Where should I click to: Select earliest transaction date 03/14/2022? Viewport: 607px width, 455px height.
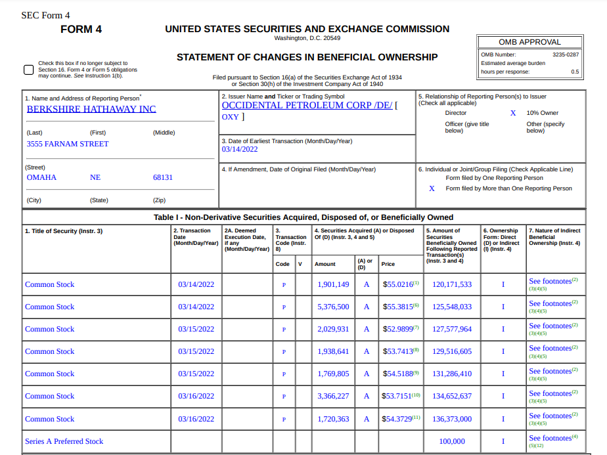pyautogui.click(x=240, y=149)
